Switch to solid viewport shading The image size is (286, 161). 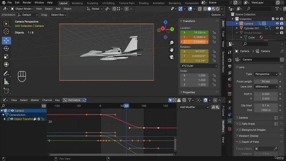coord(210,9)
